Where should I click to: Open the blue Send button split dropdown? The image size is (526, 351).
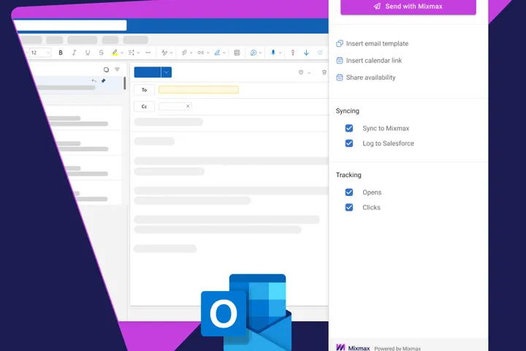point(167,72)
